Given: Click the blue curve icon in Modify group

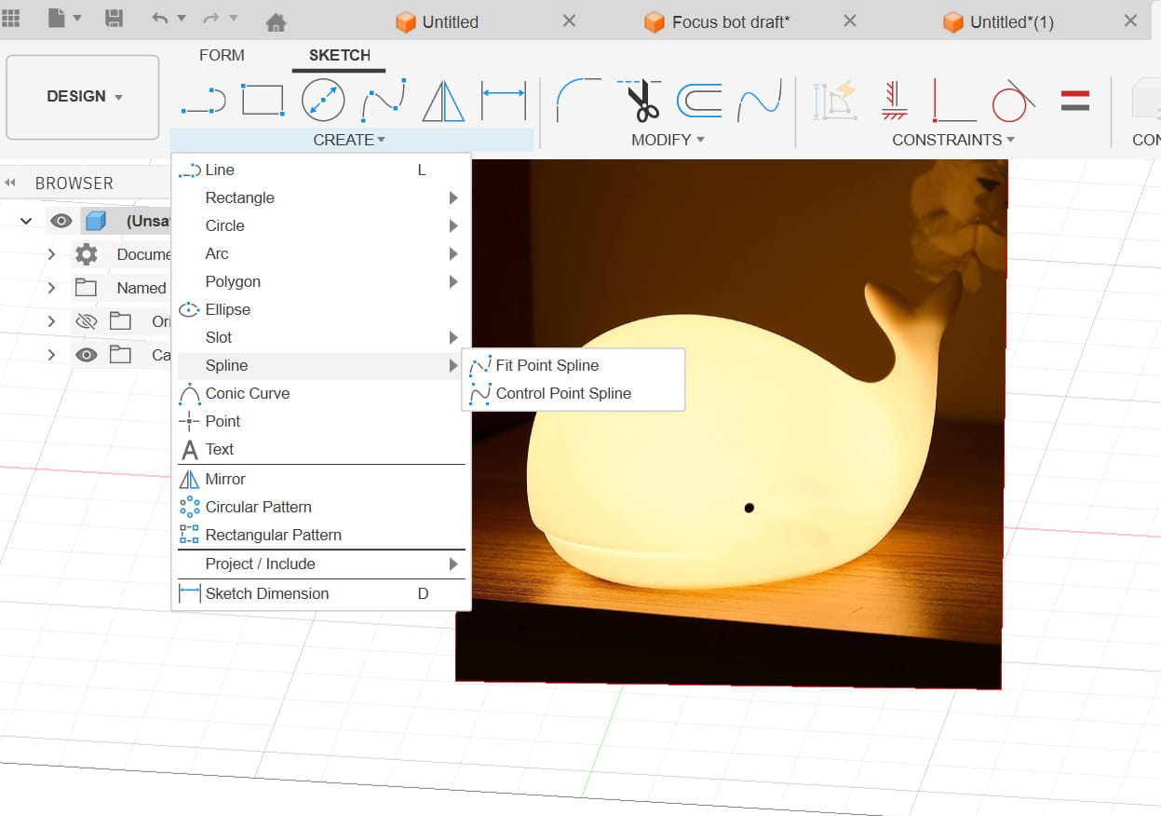Looking at the screenshot, I should 760,101.
